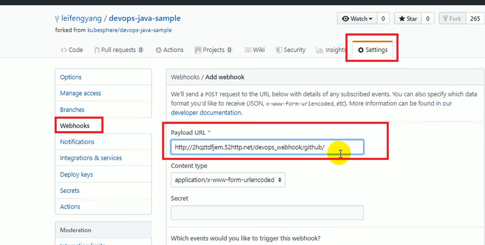Click the Moderation section header
Viewport: 485px width, 245px height.
(x=103, y=230)
